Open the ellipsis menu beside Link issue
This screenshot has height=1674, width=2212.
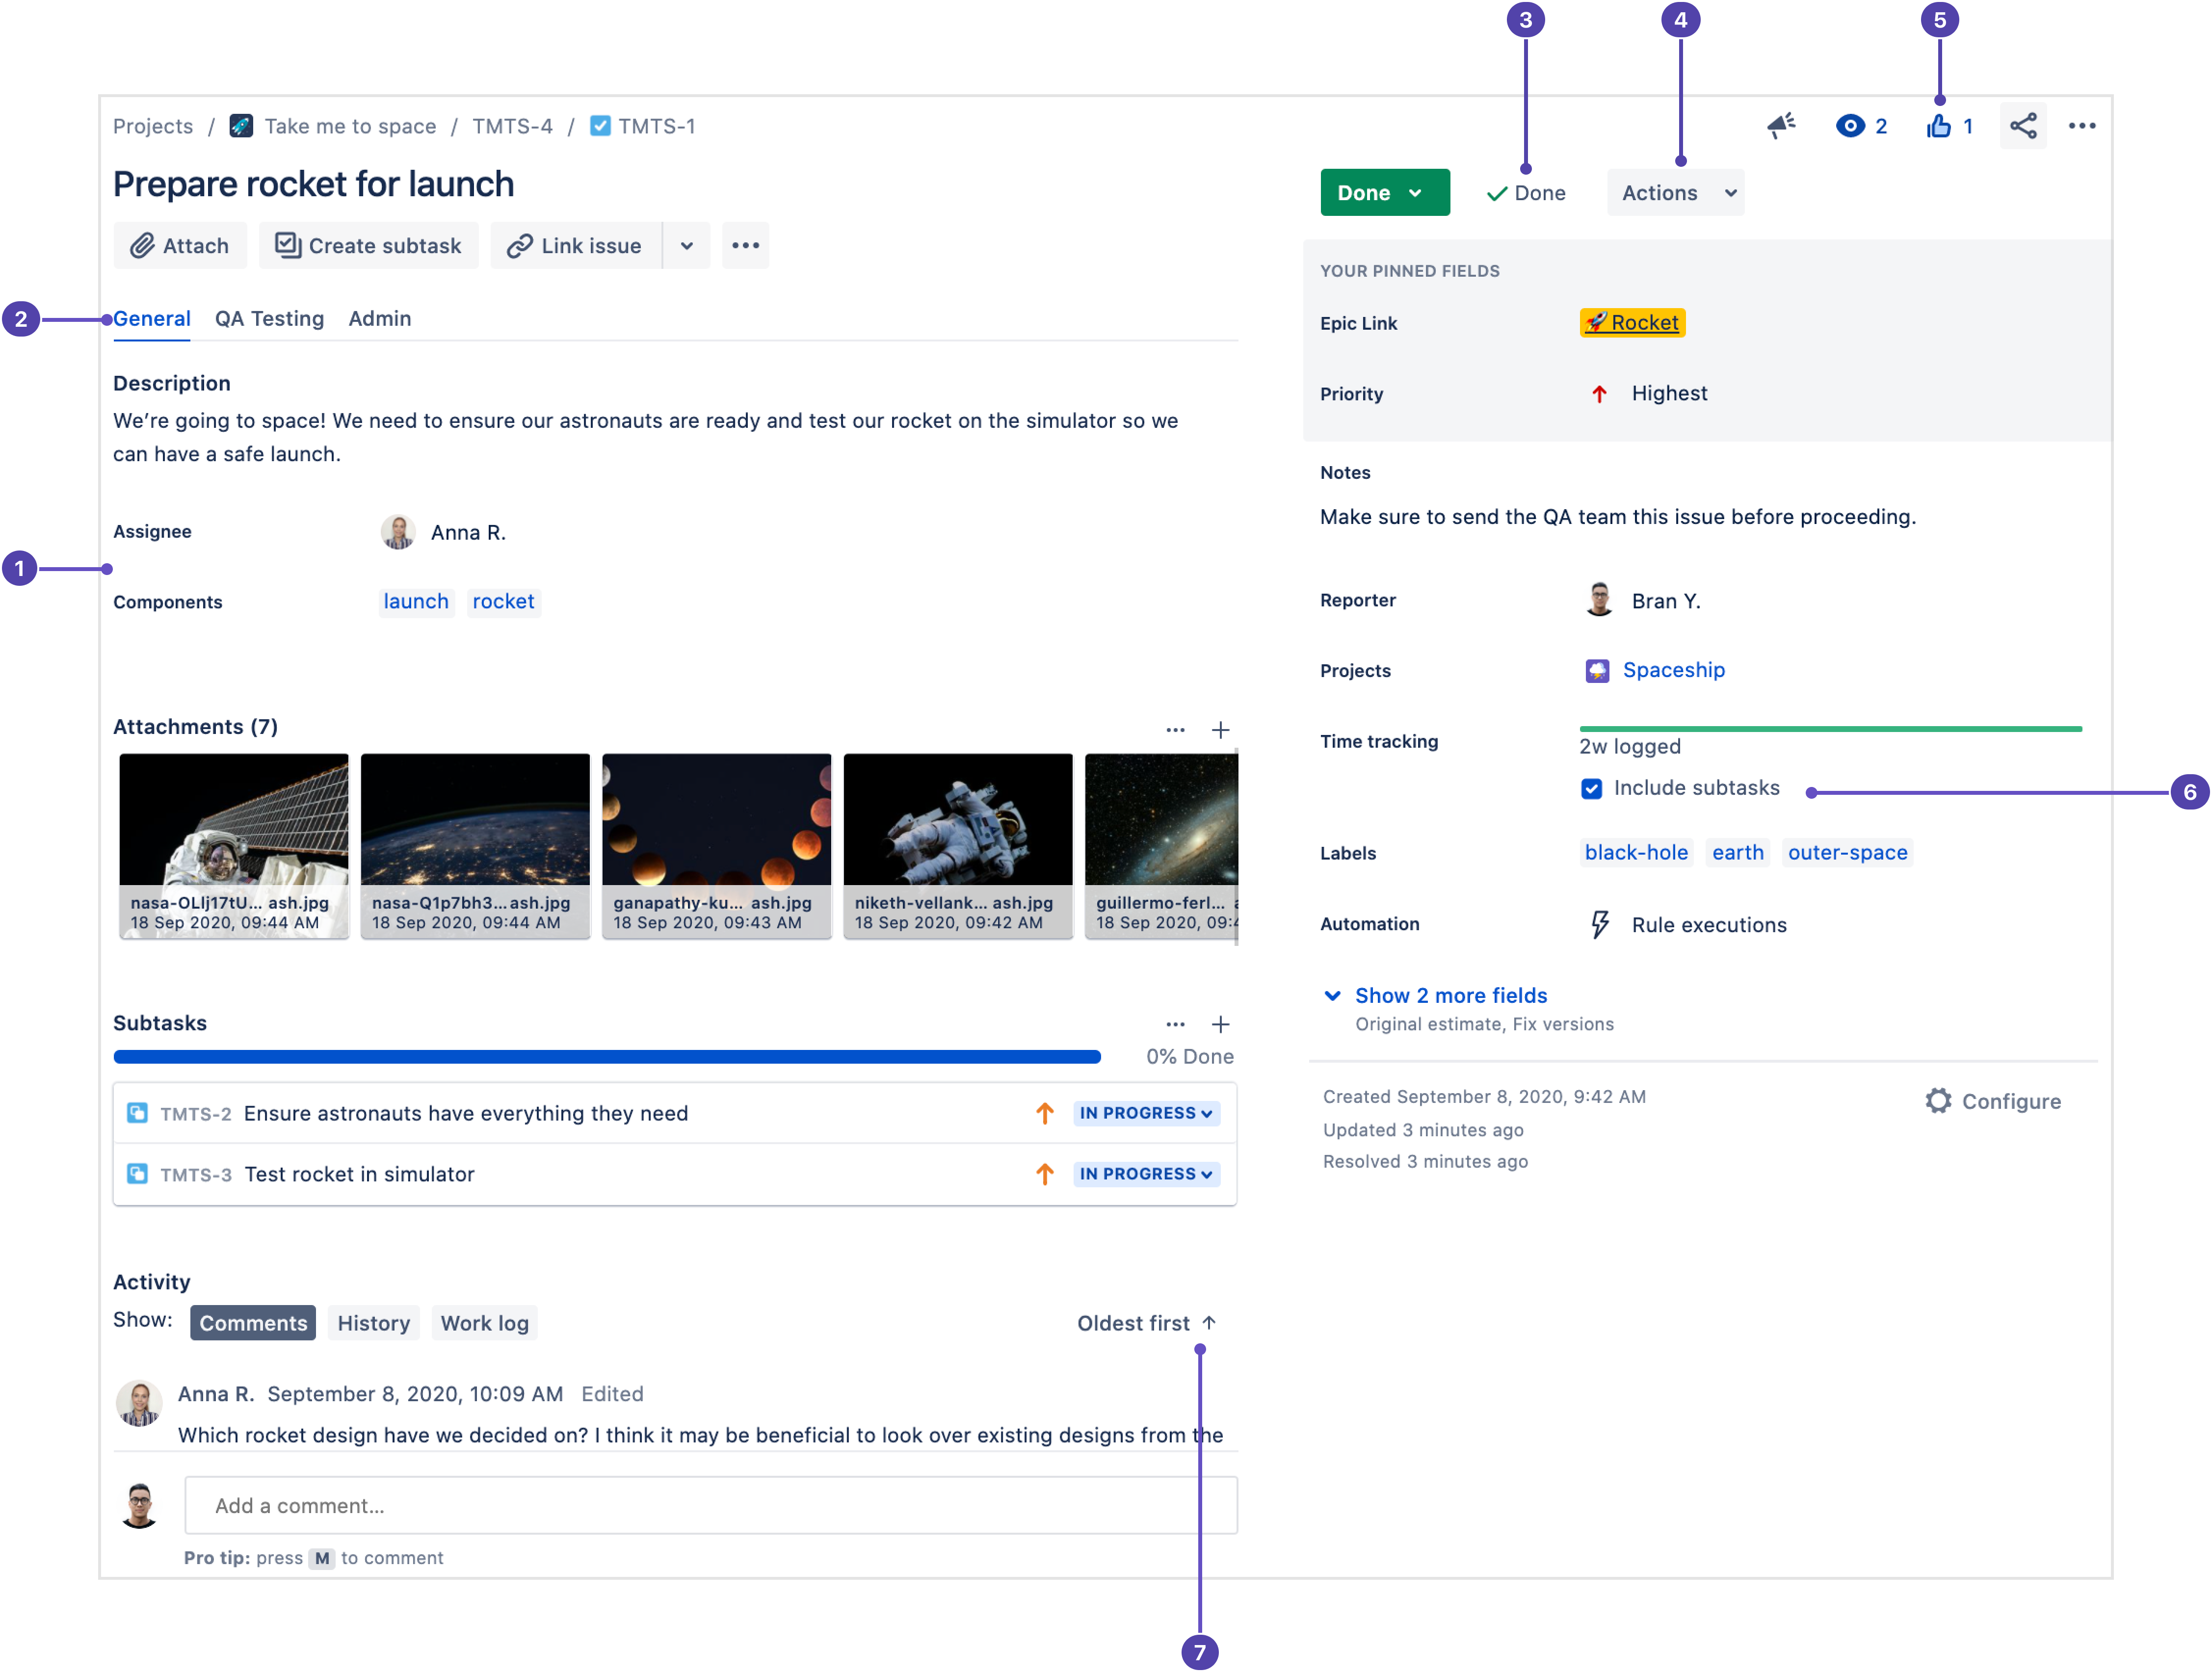[746, 246]
